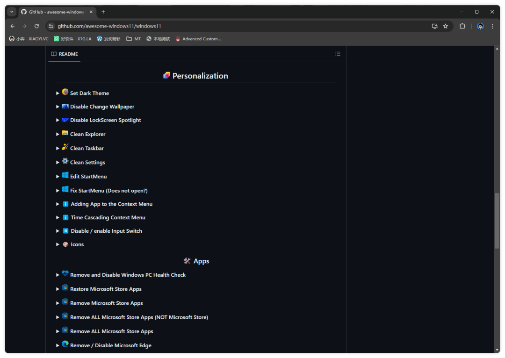Screen dimensions: 505x358
Task: Select the GitHub awesome-windows tab
Action: click(57, 12)
